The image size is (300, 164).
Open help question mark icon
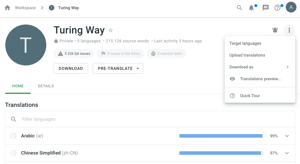pyautogui.click(x=277, y=8)
